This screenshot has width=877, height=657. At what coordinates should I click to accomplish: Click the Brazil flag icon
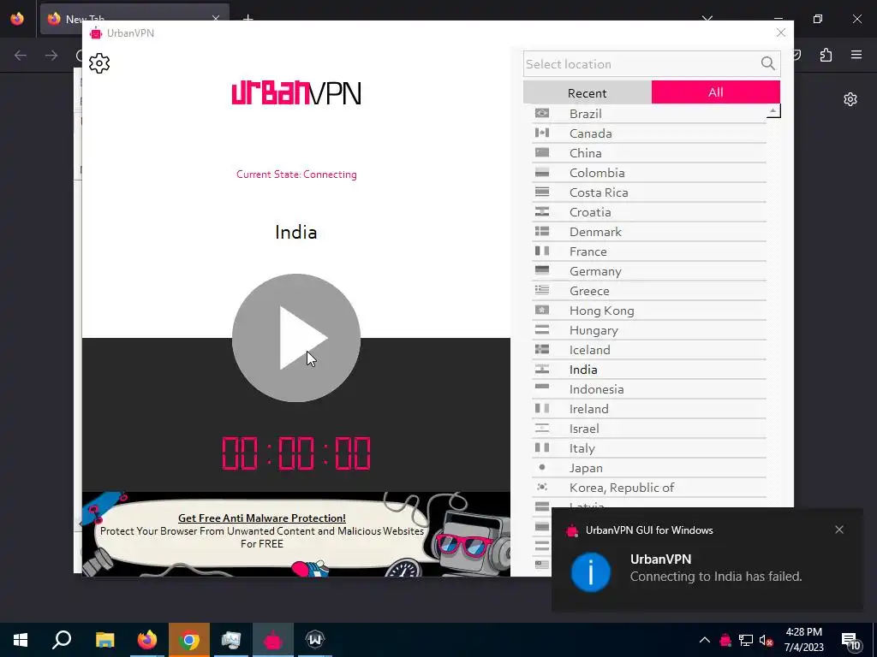pos(542,113)
